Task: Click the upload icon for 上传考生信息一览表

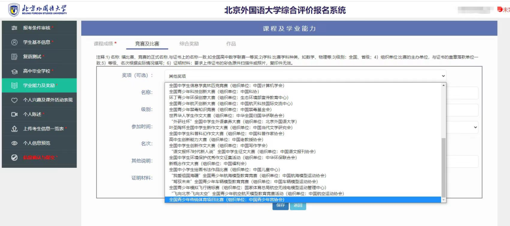Action: 14,129
